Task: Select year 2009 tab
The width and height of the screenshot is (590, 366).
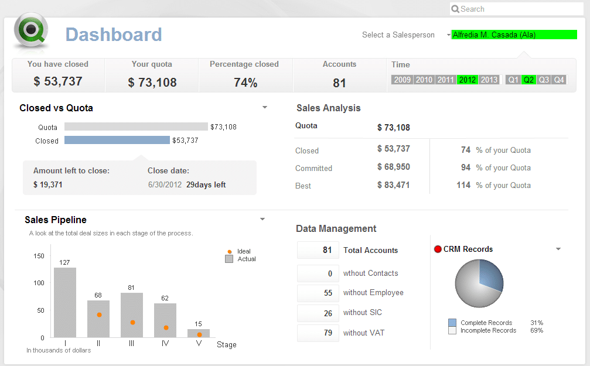Action: coord(402,80)
